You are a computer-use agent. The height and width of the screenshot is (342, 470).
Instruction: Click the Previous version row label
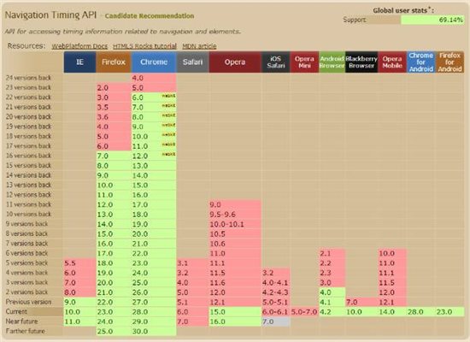pyautogui.click(x=28, y=302)
